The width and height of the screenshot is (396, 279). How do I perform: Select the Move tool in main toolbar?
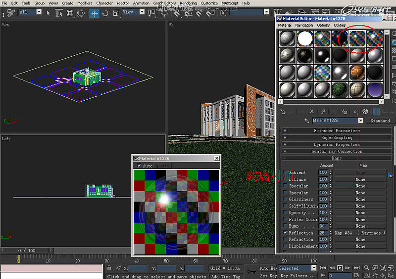tap(94, 13)
